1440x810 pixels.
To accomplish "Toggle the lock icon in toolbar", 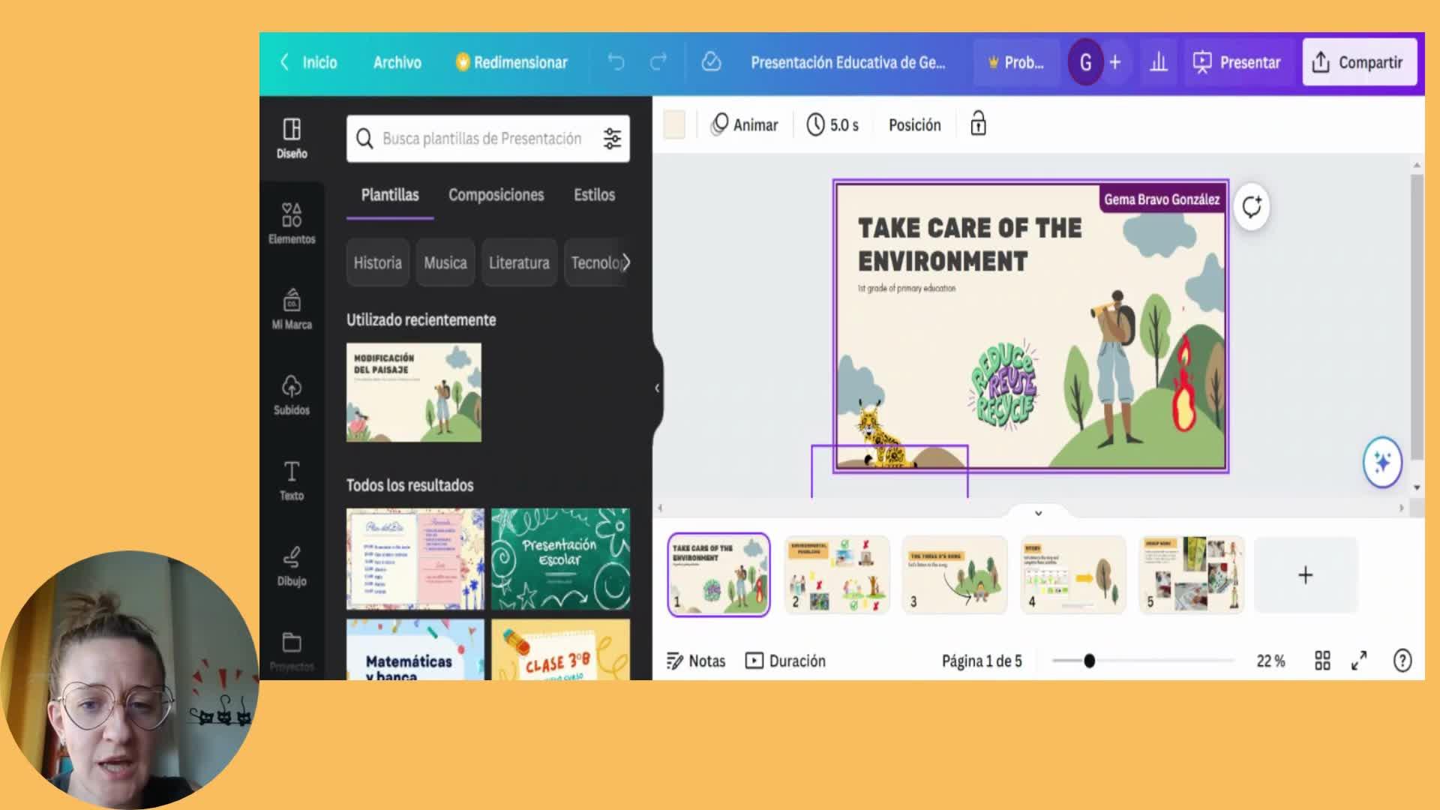I will pos(978,124).
